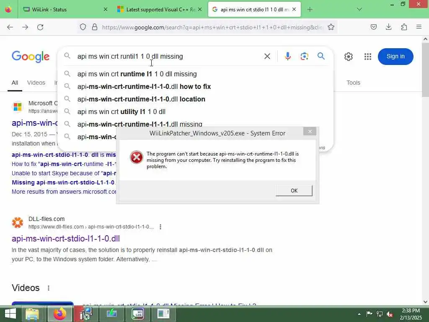Screen dimensions: 429x322
Task: Open 'More results from answers.microsoft.com' link
Action: tap(64, 192)
